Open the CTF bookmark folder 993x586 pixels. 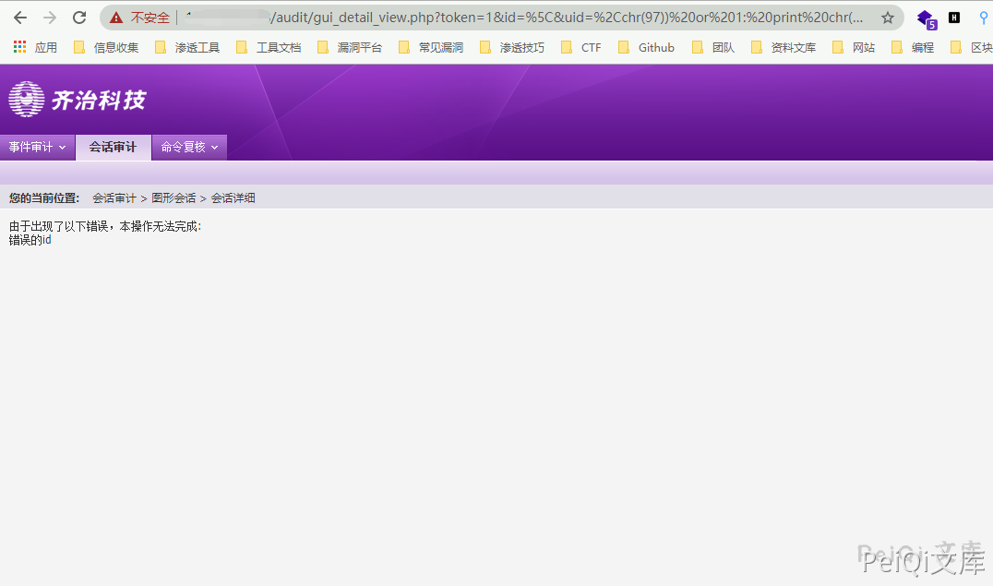[x=581, y=47]
